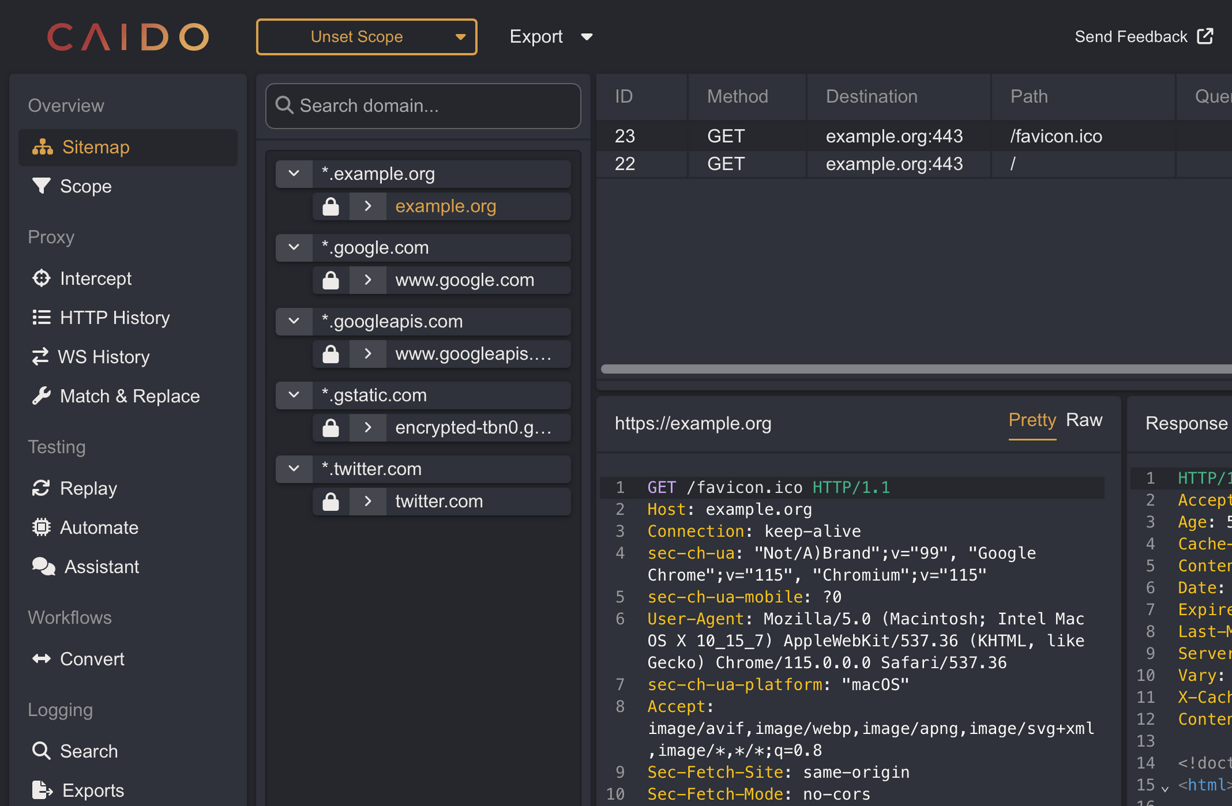
Task: Click the Send Feedback external link icon
Action: coord(1205,36)
